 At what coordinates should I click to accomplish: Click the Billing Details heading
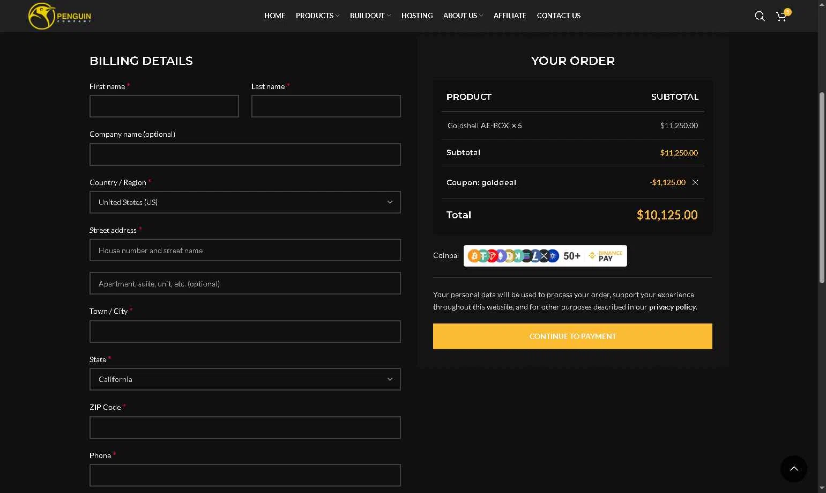pyautogui.click(x=141, y=61)
